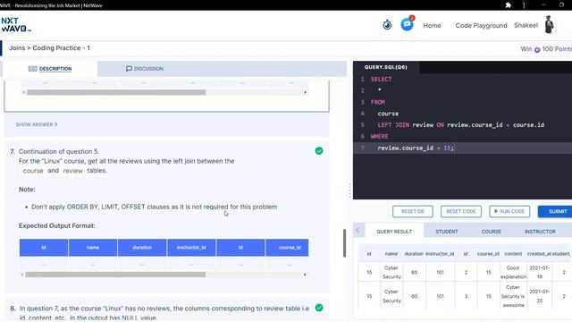Open the Instructor table tab
Screen dimensions: 572x322
pos(540,232)
